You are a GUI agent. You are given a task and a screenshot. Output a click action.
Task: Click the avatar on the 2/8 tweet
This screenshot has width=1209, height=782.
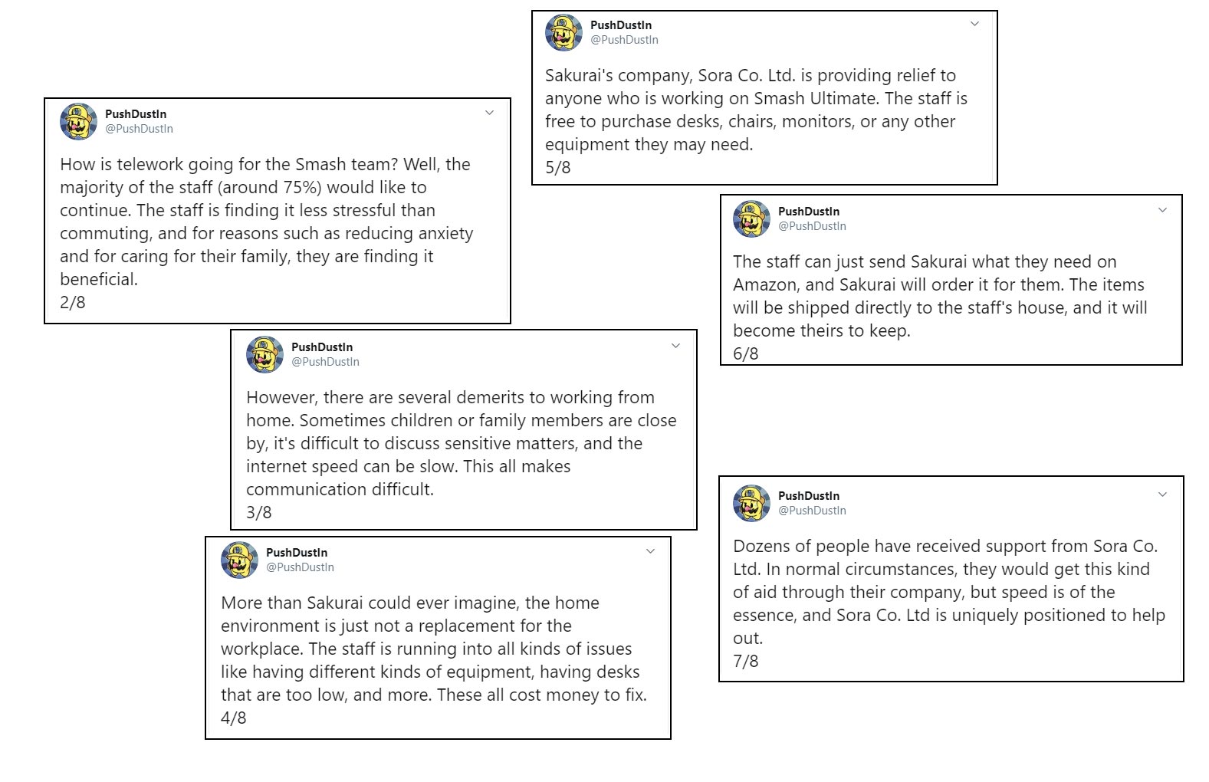(78, 121)
